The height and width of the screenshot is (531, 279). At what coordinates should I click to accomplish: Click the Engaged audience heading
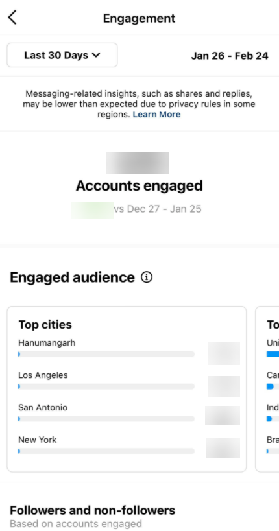click(72, 277)
